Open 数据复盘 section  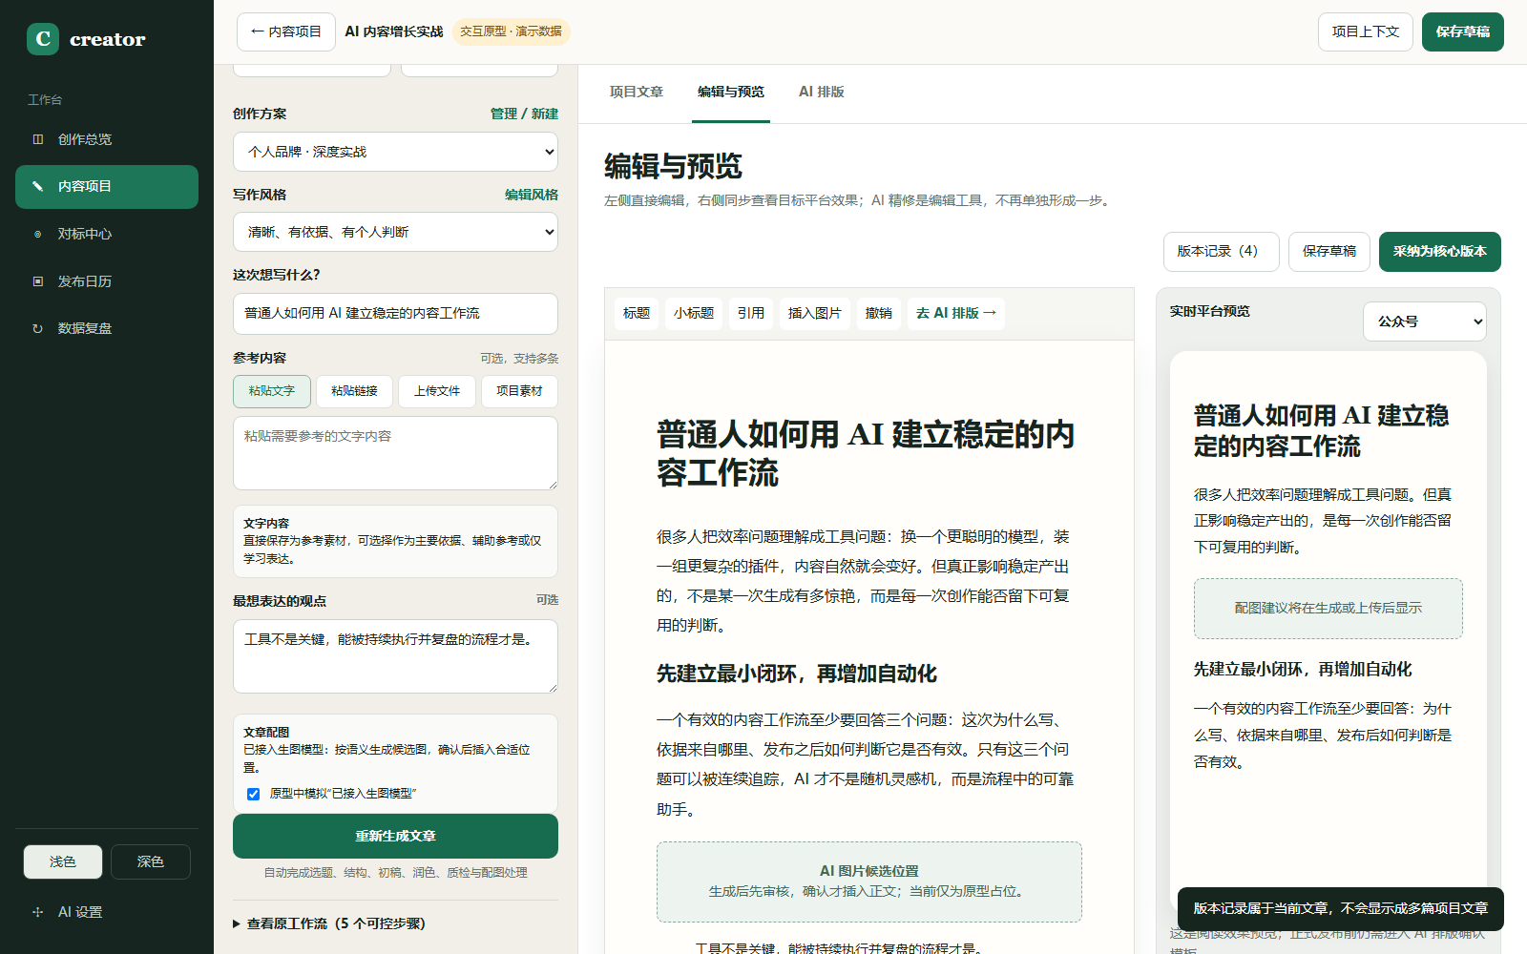point(107,328)
